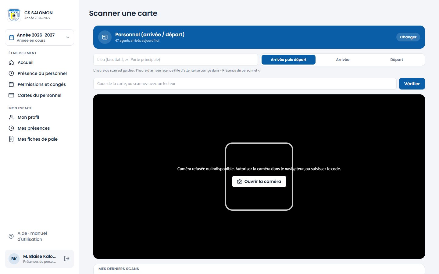Image resolution: width=439 pixels, height=274 pixels.
Task: Click the card icon for Cartes du personnel
Action: click(11, 95)
